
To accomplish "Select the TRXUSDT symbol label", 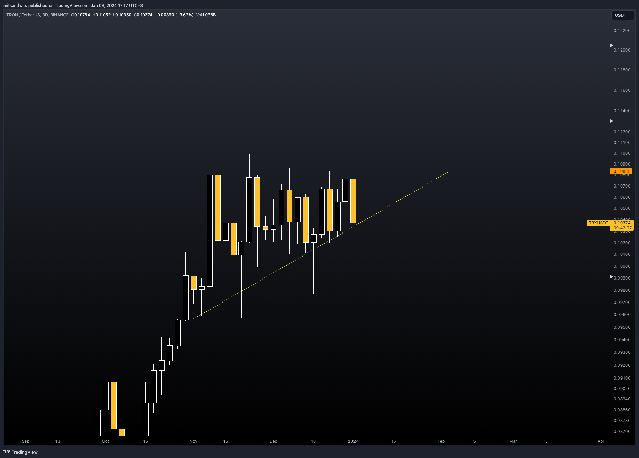I will [x=599, y=223].
